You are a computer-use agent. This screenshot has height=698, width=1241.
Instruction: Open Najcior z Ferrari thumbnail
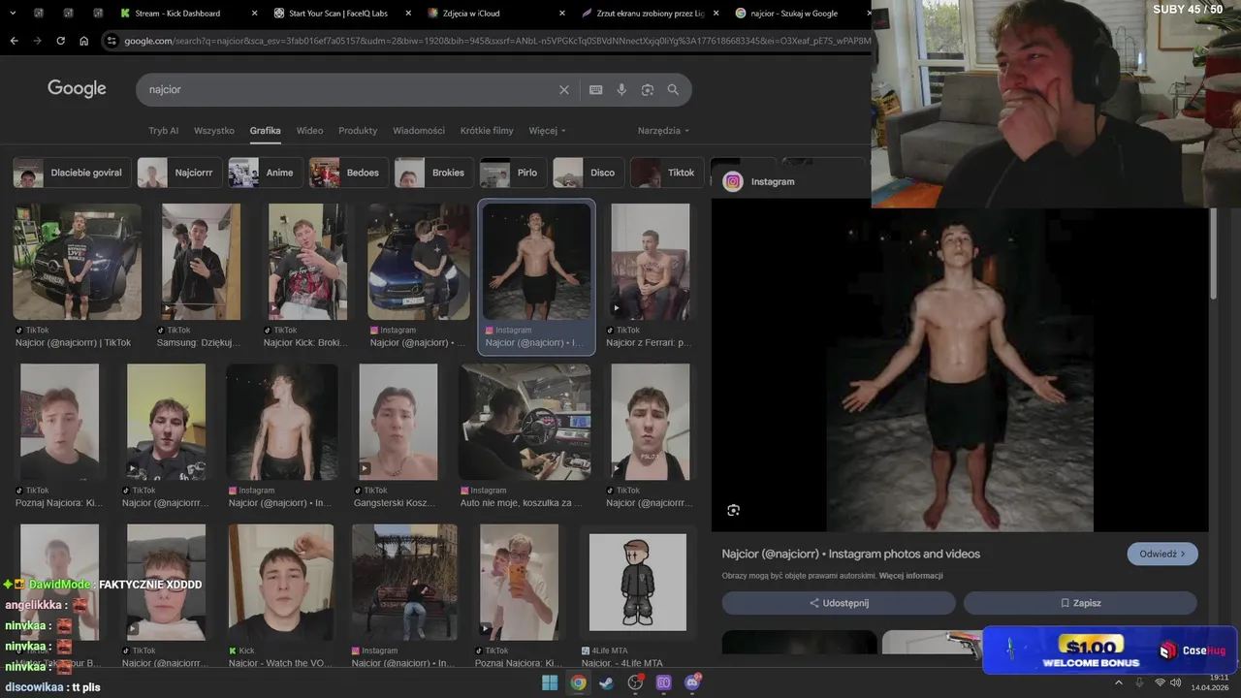[650, 262]
